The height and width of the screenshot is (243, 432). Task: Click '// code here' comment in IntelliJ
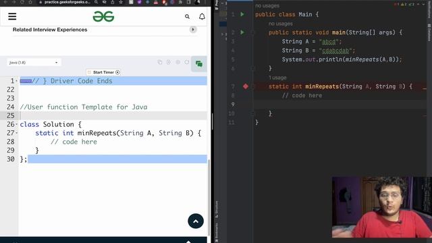tap(302, 96)
